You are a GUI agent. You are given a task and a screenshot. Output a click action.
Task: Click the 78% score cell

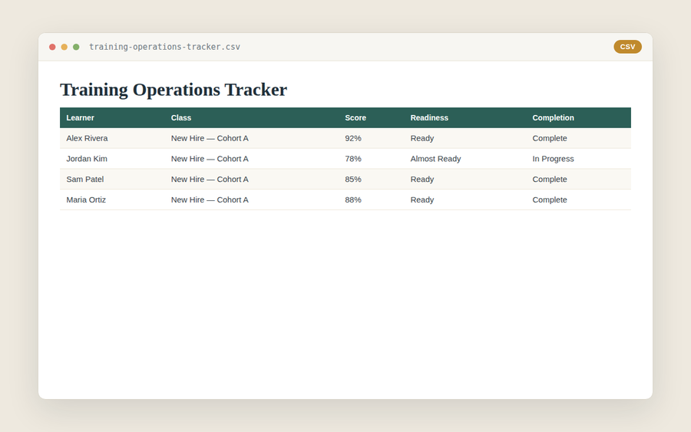pyautogui.click(x=371, y=159)
